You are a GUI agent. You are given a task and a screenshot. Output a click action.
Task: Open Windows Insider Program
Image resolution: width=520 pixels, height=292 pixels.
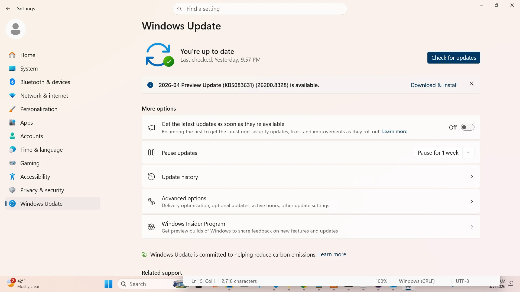311,227
